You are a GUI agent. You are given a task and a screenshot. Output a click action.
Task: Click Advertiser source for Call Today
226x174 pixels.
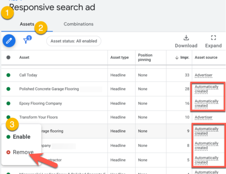pyautogui.click(x=203, y=75)
